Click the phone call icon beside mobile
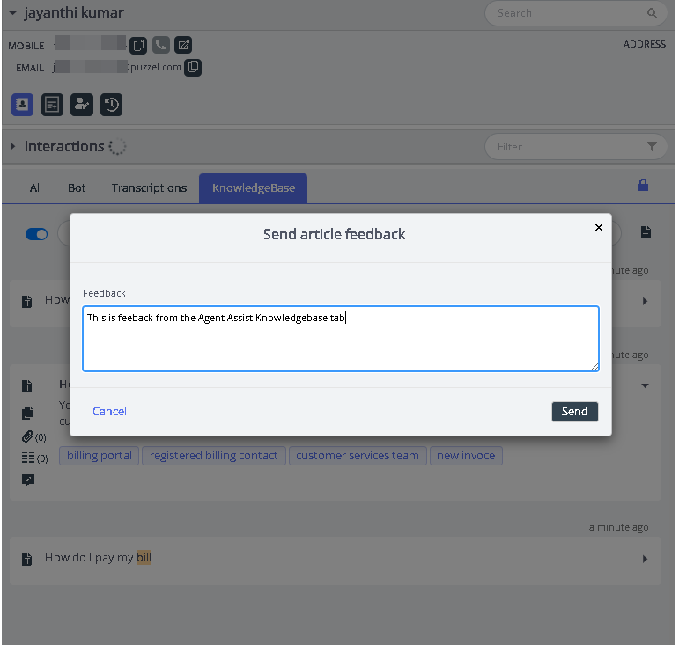Viewport: 679px width, 645px height. pos(160,45)
